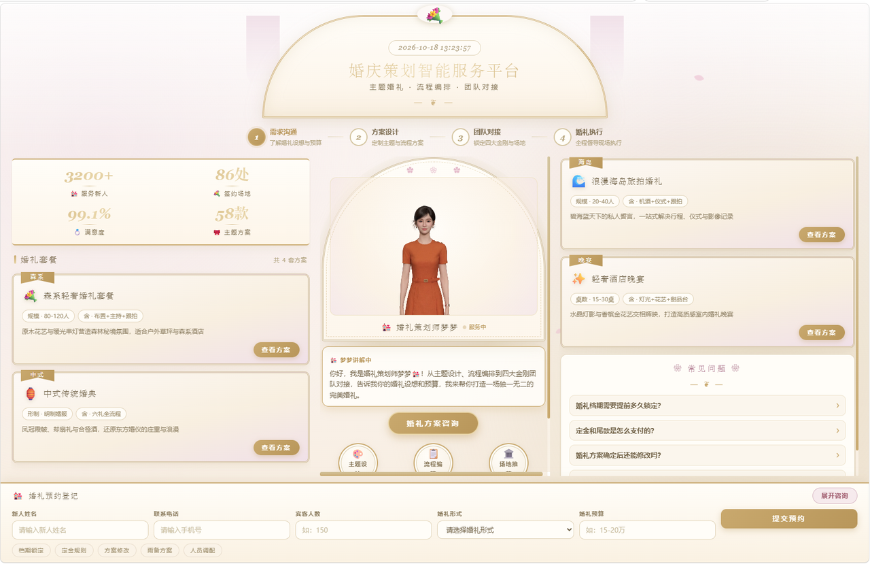Viewport: 870px width, 564px height.
Task: Submit the form with 提交预约
Action: [x=789, y=518]
